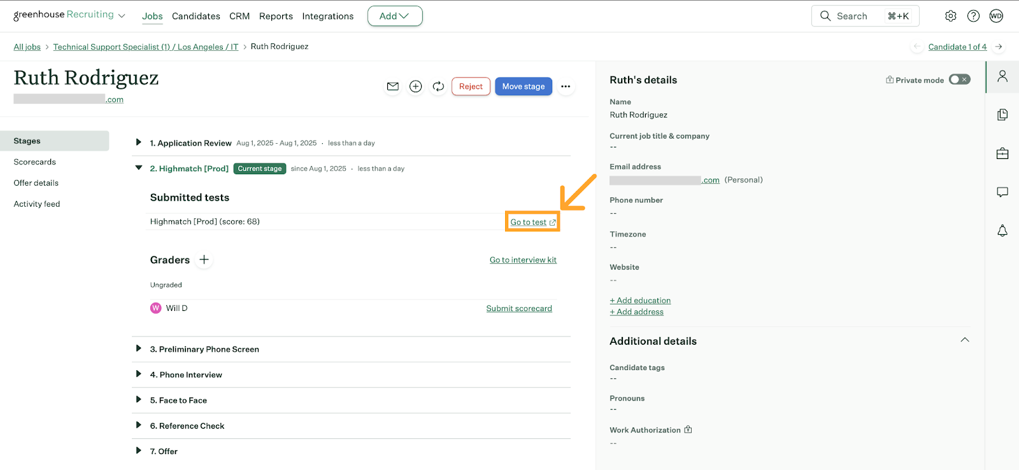1019x470 pixels.
Task: Add a grader with the plus icon
Action: pos(204,259)
